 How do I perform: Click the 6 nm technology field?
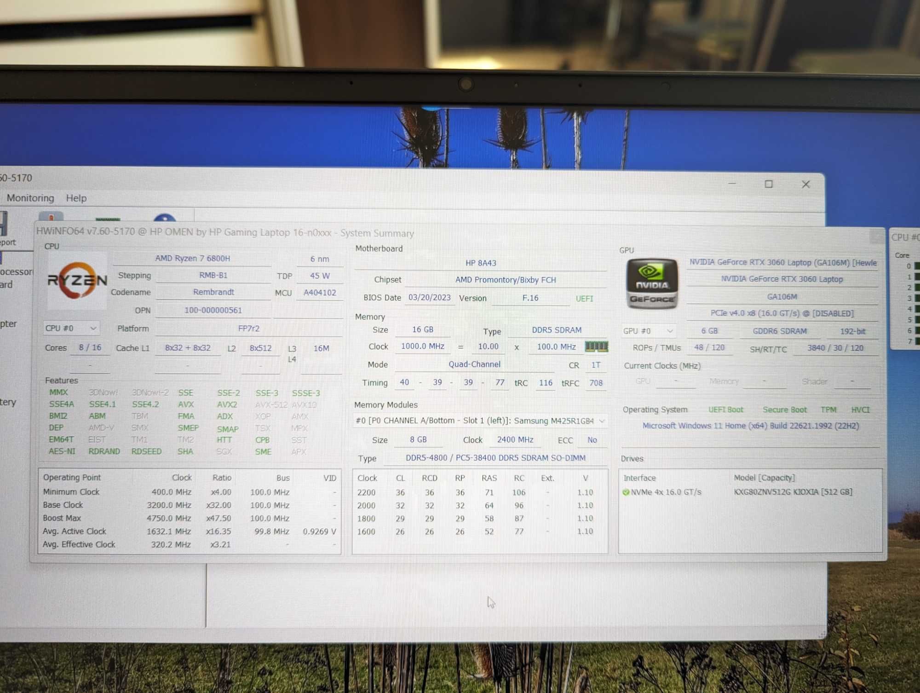click(320, 259)
